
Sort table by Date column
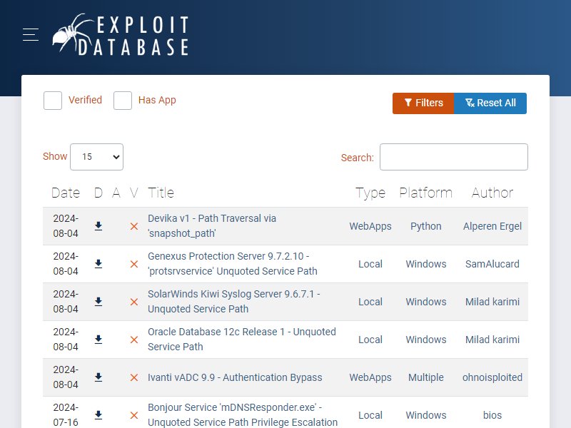[66, 193]
